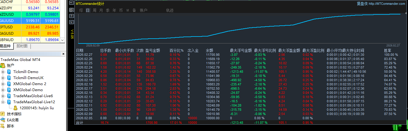Click the 11700.98 balance value

click(213, 55)
